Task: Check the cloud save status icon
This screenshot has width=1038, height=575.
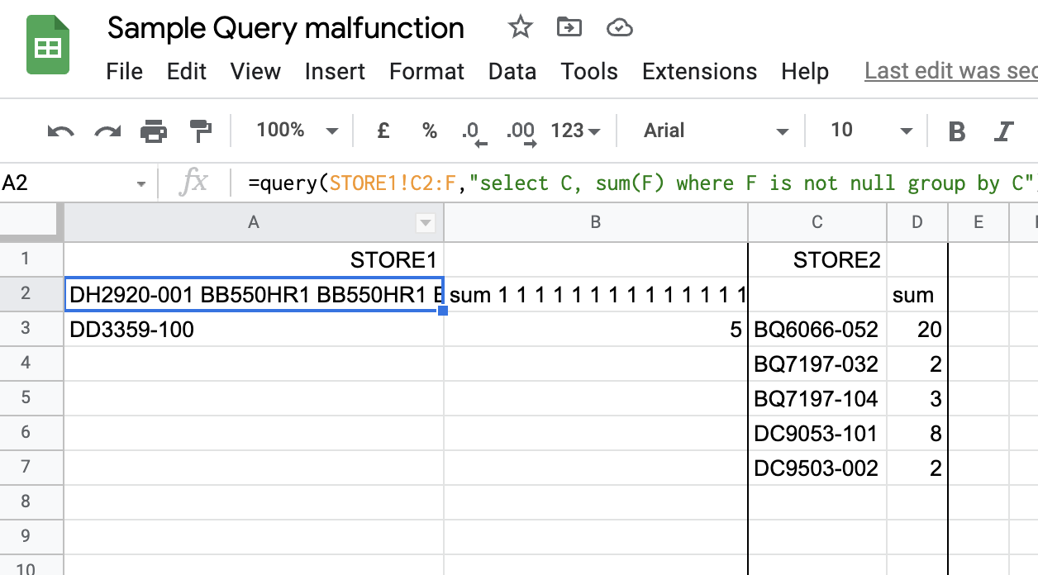Action: (x=619, y=28)
